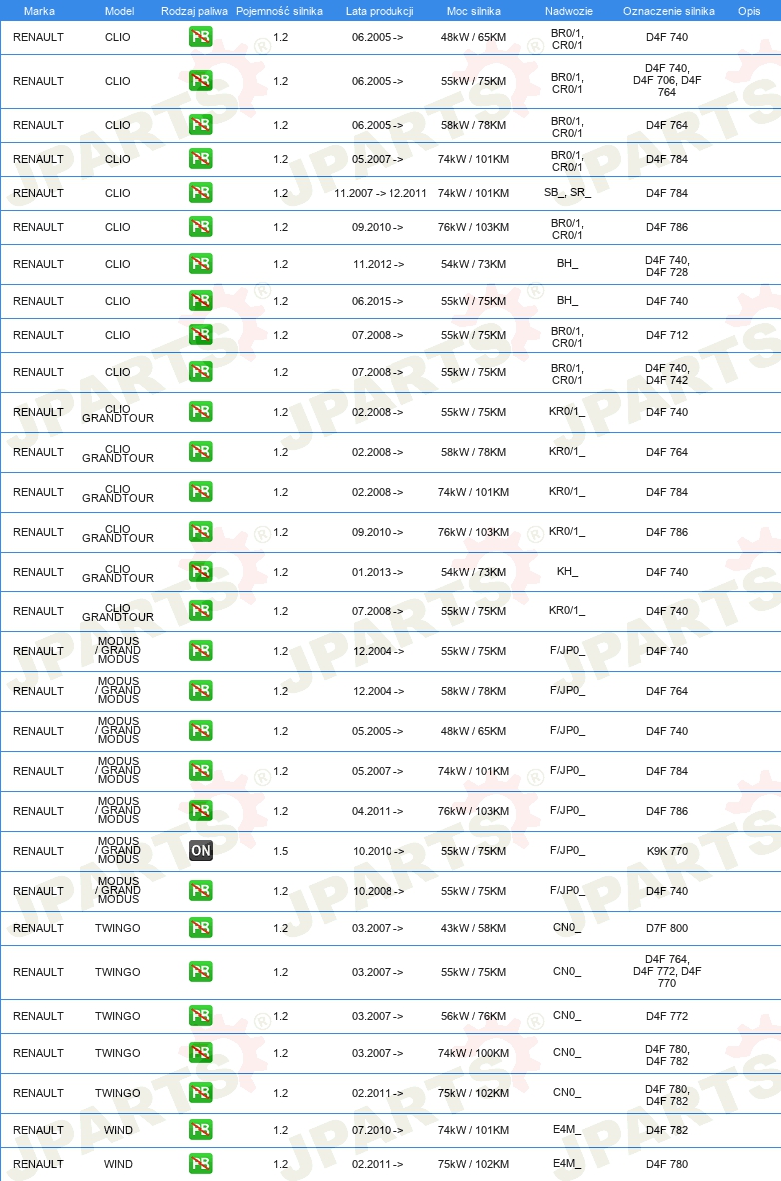Click petrol icon in MODUS 58kW / 78KM row
Viewport: 781px width, 1181px height.
(x=201, y=691)
